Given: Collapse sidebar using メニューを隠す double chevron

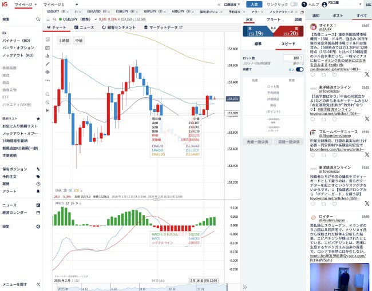Looking at the screenshot, I should pyautogui.click(x=38, y=284).
